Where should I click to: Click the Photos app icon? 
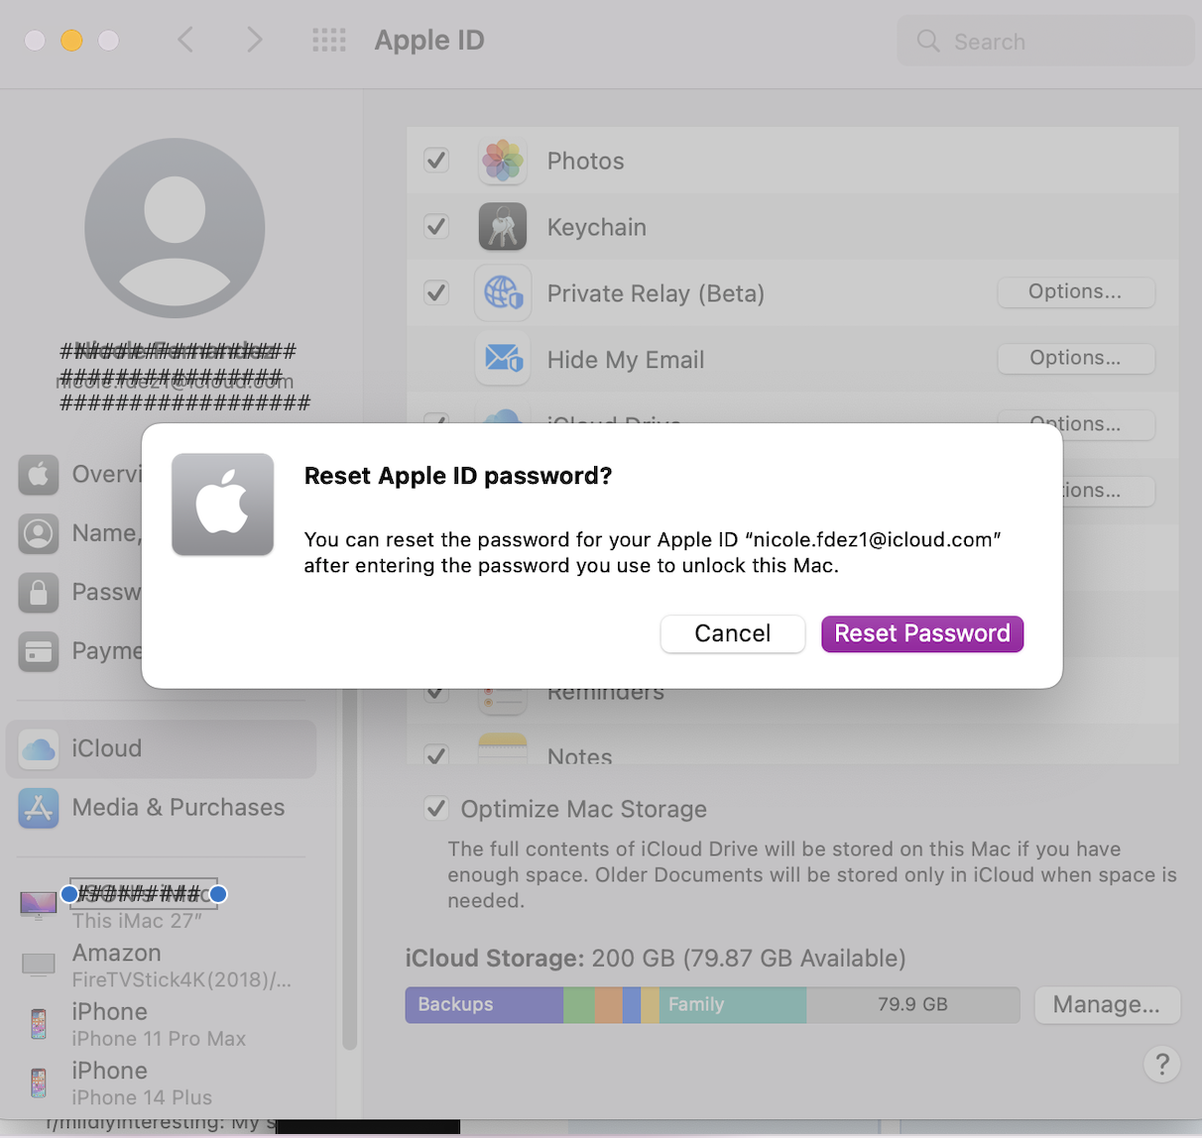click(x=503, y=161)
